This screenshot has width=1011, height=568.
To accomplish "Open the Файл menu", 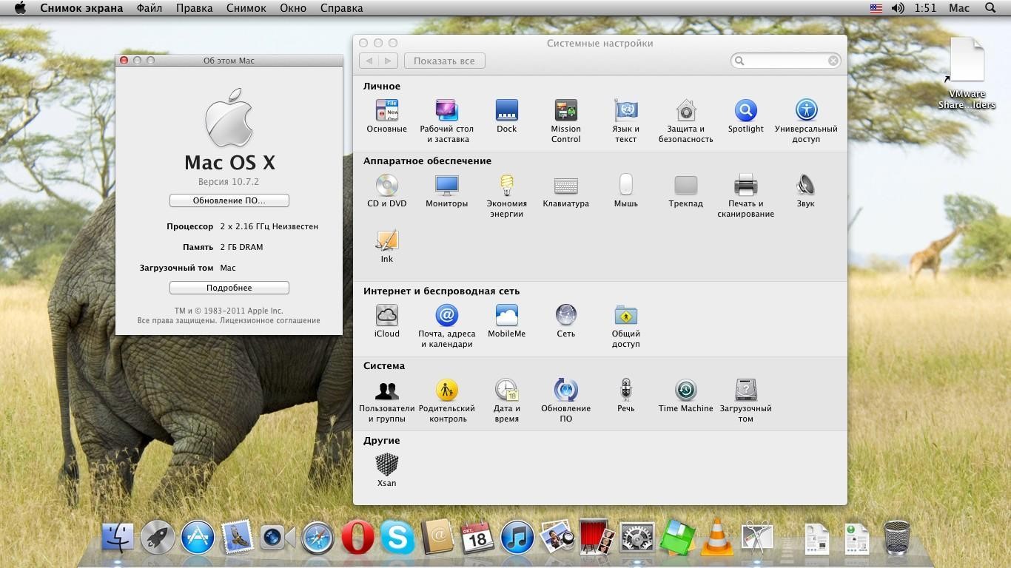I will point(150,8).
